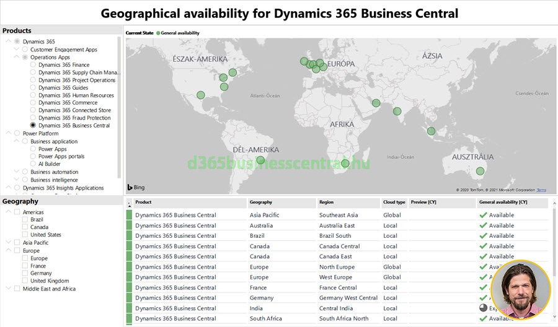Collapse the Operations Apps tree node
The width and height of the screenshot is (558, 327).
[x=15, y=58]
